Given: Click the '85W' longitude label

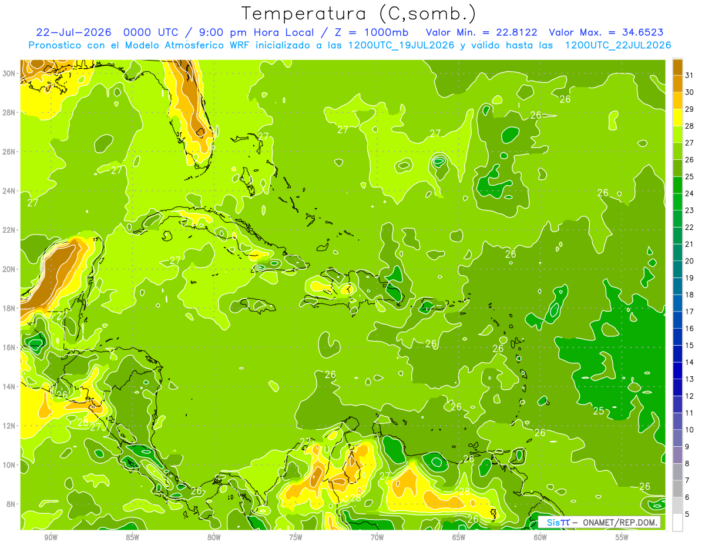Looking at the screenshot, I should (132, 537).
